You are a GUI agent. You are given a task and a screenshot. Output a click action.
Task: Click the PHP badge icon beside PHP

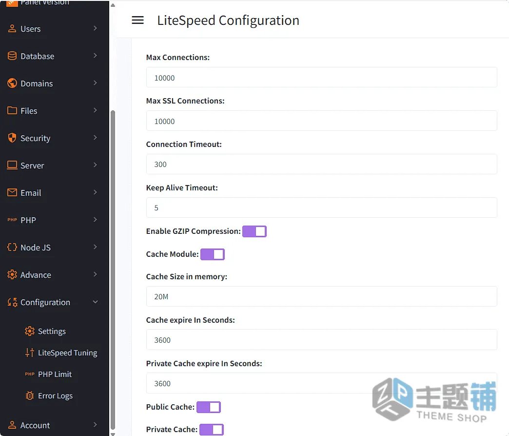pyautogui.click(x=12, y=220)
